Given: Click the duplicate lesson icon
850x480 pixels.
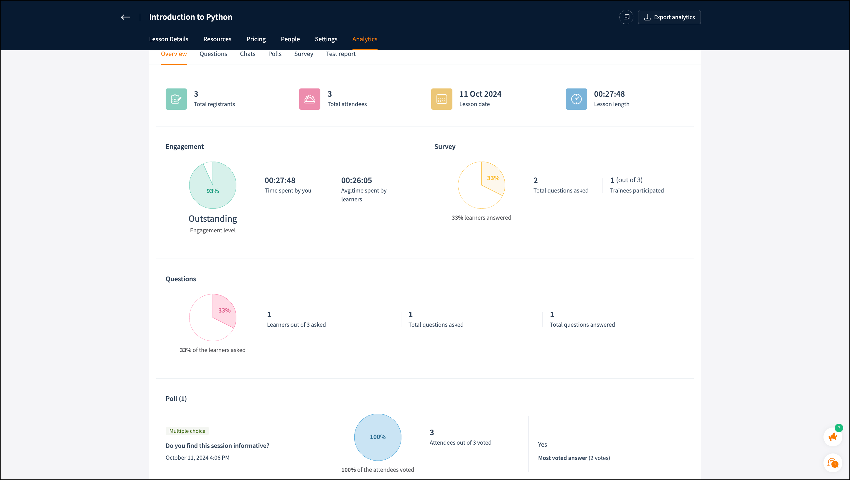Looking at the screenshot, I should click(626, 17).
